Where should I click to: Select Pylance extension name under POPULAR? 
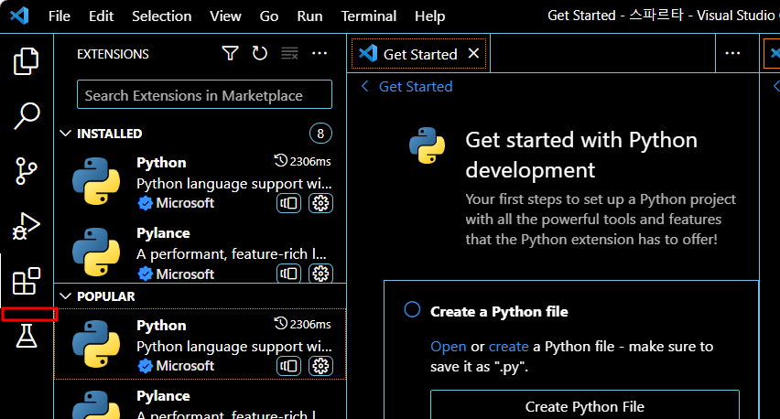(163, 396)
